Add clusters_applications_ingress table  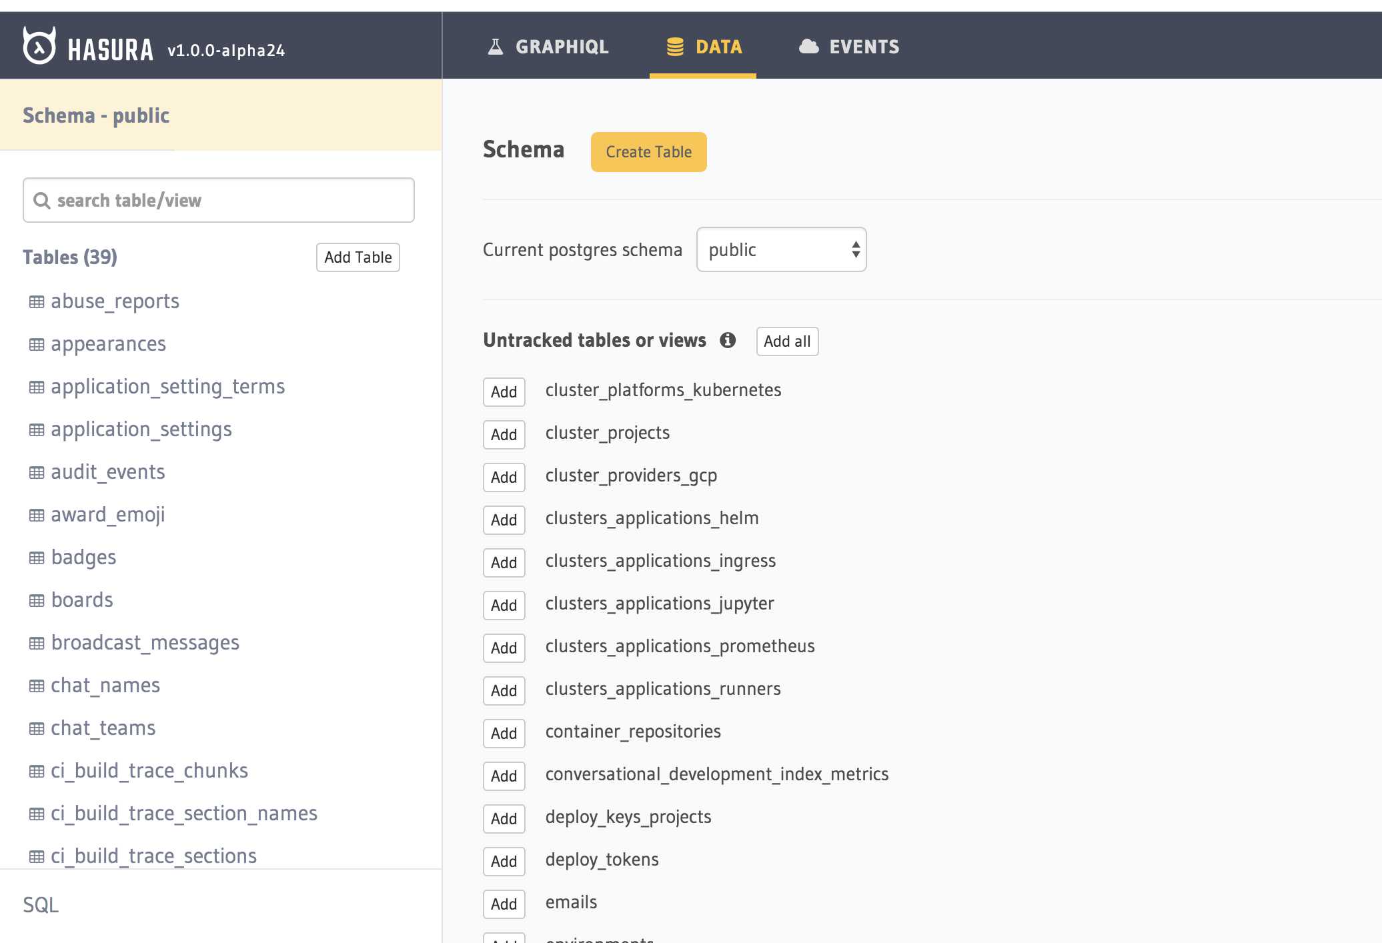coord(504,563)
